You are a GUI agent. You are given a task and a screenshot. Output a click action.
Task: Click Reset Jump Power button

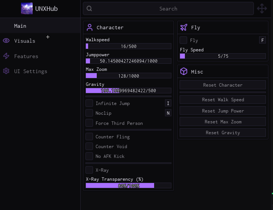223,111
